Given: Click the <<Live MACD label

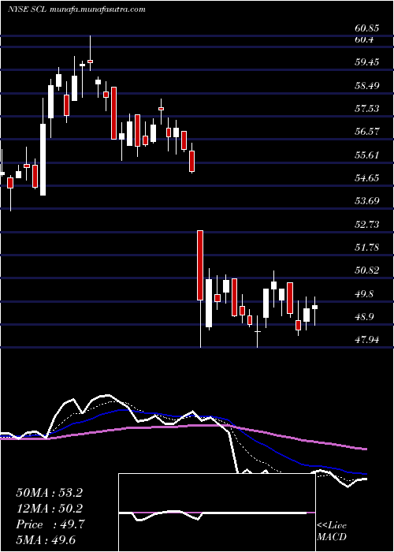Looking at the screenshot, I should (332, 531).
